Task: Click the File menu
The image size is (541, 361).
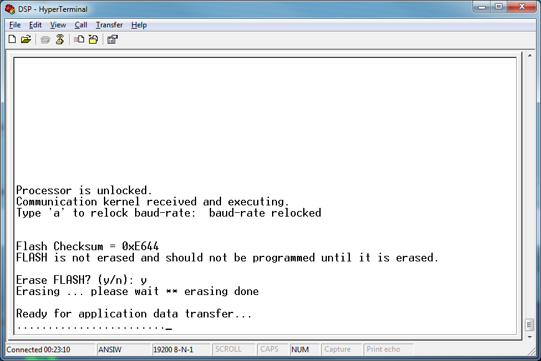Action: coord(14,25)
